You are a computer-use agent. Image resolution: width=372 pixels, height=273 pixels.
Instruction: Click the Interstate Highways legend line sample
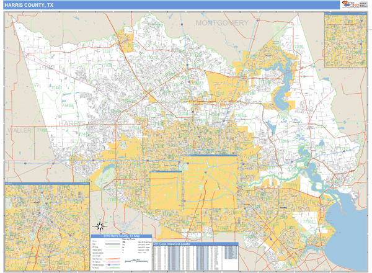point(113,265)
